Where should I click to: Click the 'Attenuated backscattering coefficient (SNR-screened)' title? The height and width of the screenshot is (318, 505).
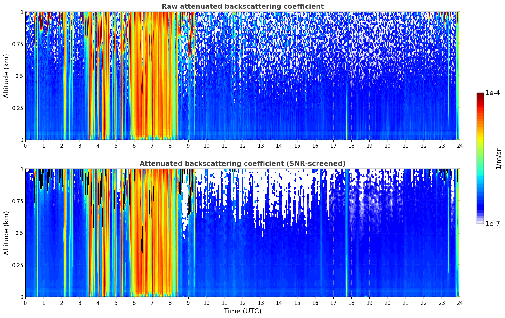pyautogui.click(x=242, y=164)
